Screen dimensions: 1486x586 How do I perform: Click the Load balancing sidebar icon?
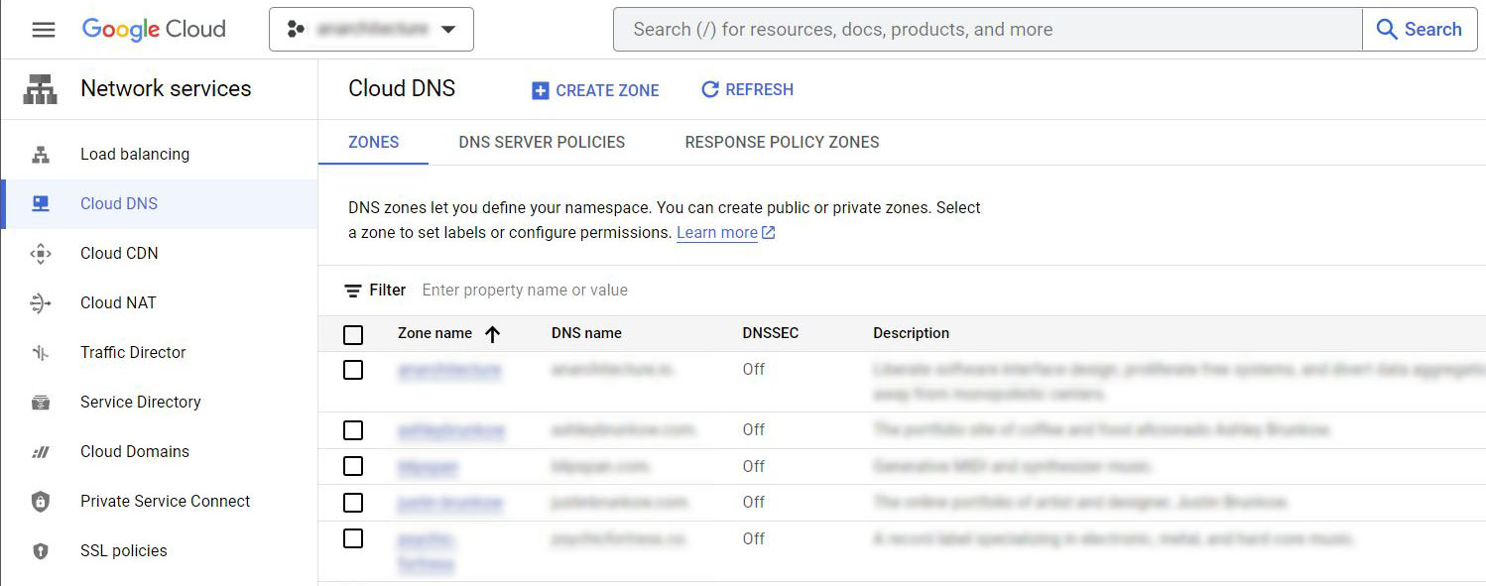click(x=41, y=155)
